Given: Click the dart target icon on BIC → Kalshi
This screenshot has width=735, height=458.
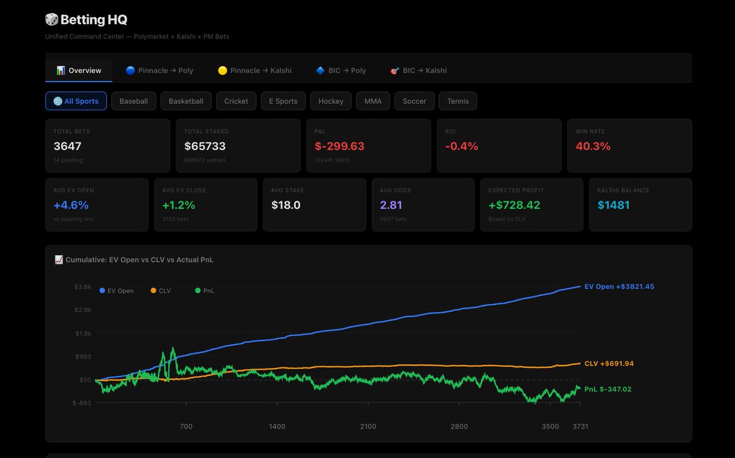Looking at the screenshot, I should tap(394, 70).
